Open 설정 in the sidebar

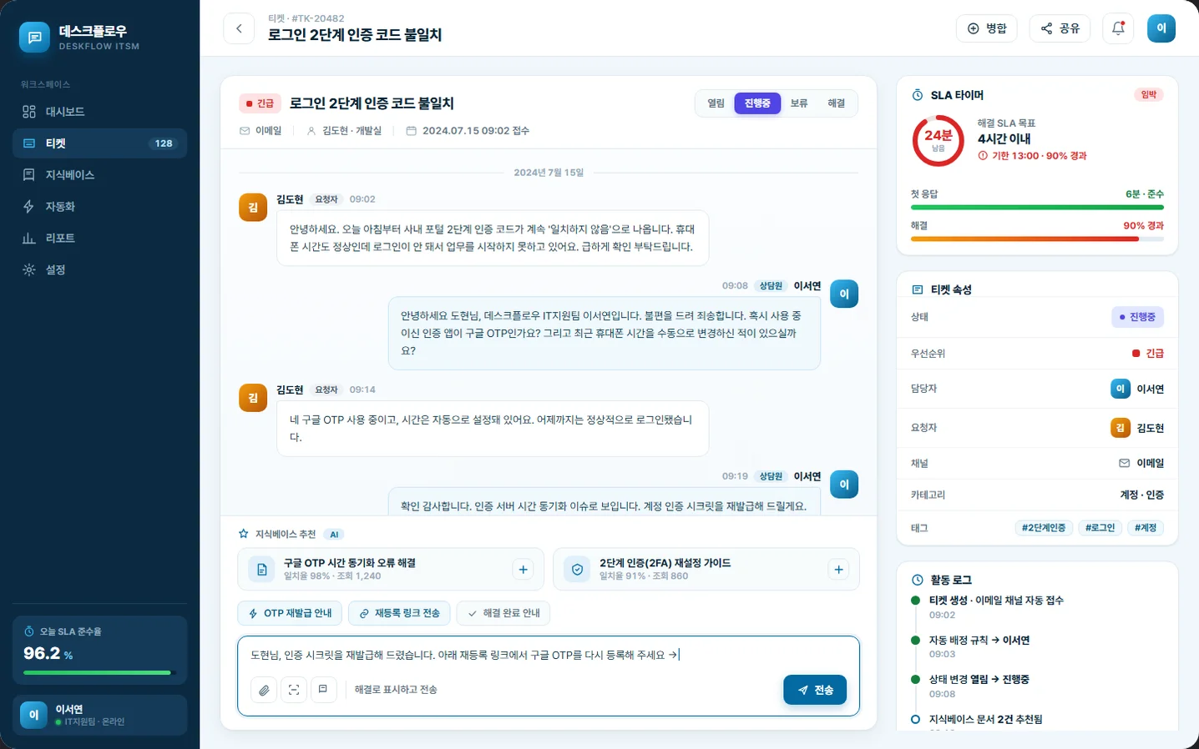(x=99, y=270)
